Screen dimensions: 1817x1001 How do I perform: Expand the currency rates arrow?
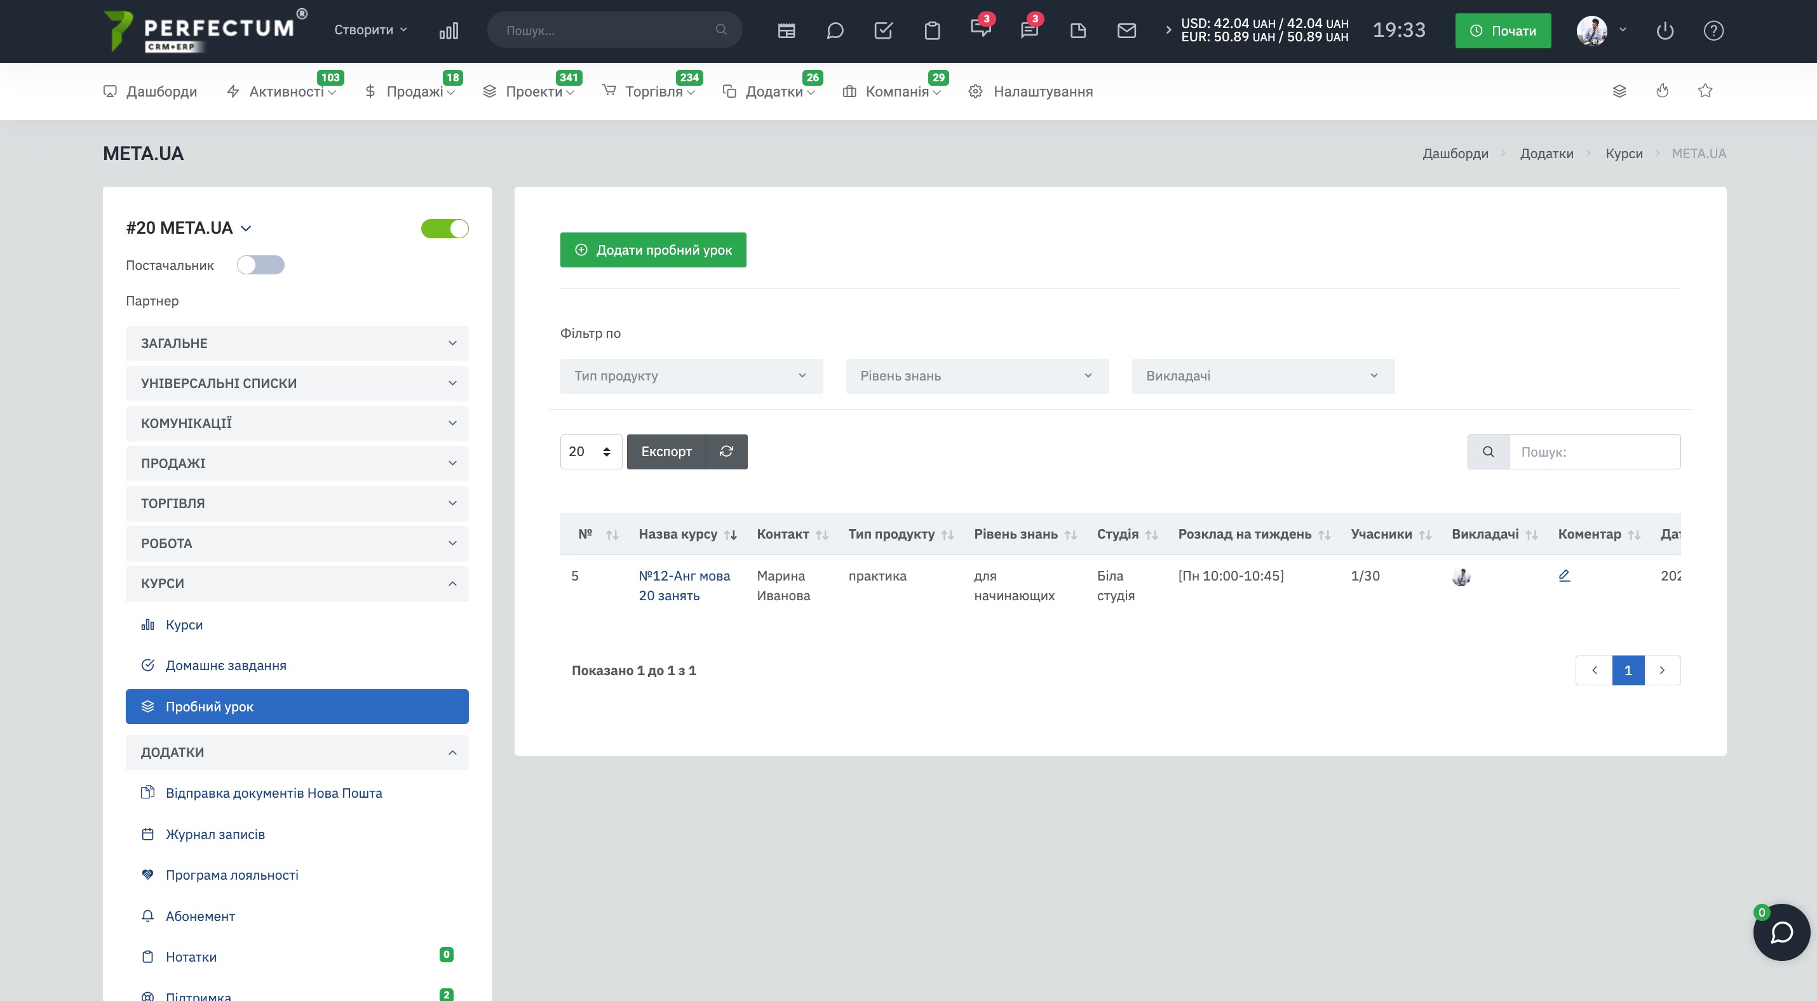coord(1168,30)
